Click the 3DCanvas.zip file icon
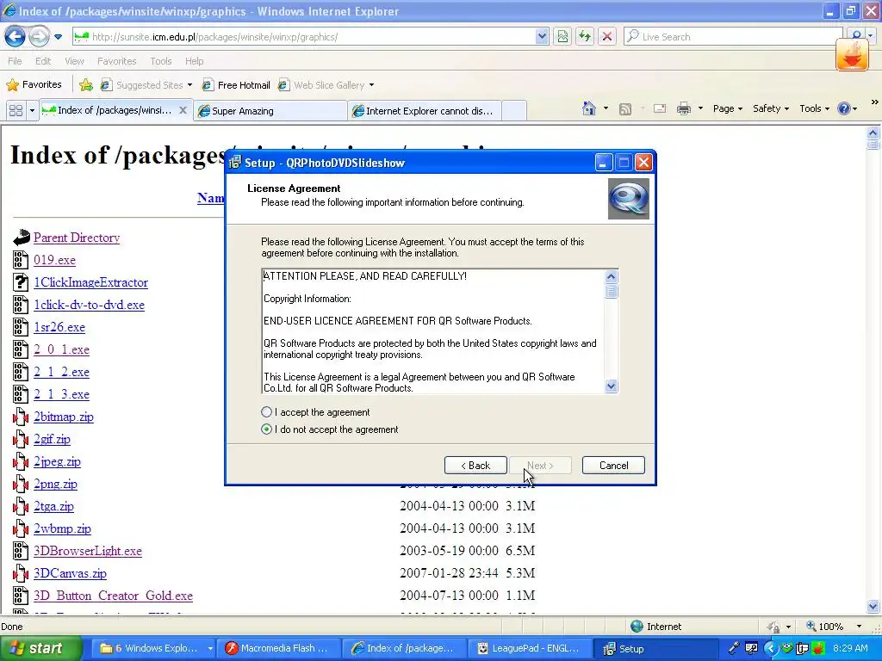The width and height of the screenshot is (882, 661). (x=21, y=573)
